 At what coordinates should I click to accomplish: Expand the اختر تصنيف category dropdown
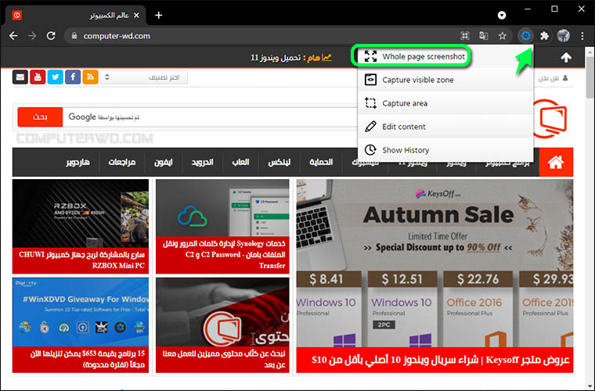coord(144,77)
